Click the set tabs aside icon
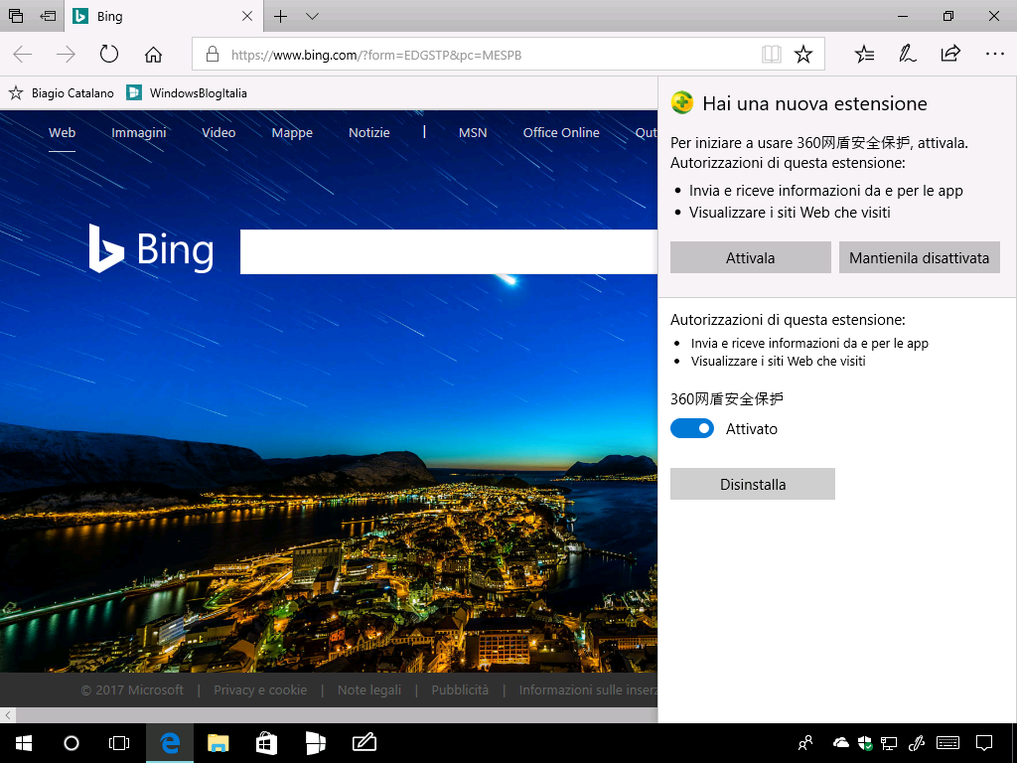 coord(48,16)
